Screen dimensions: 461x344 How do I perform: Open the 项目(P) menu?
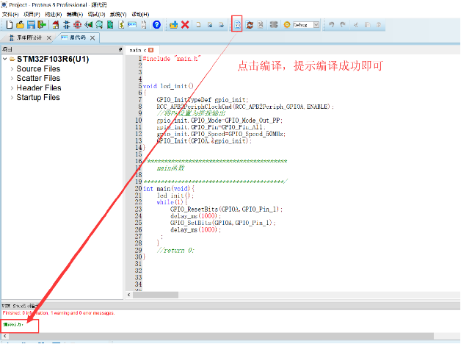click(x=32, y=14)
